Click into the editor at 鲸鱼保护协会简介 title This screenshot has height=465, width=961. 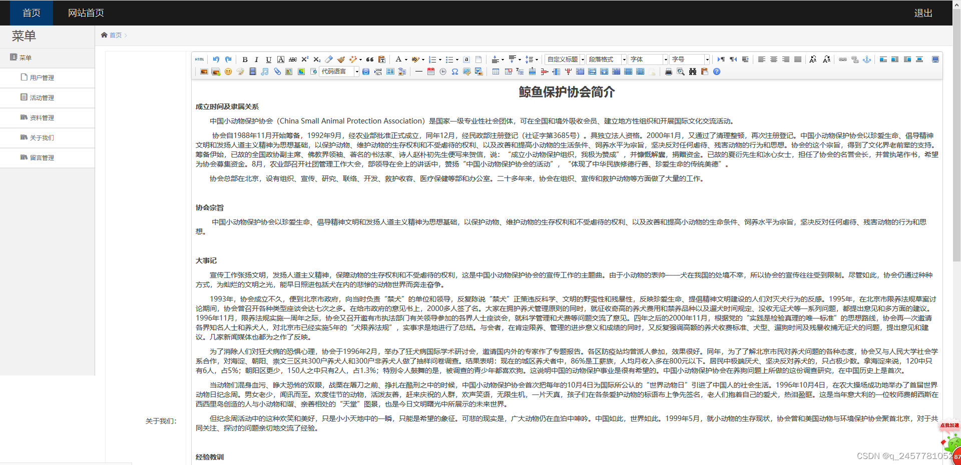[567, 92]
